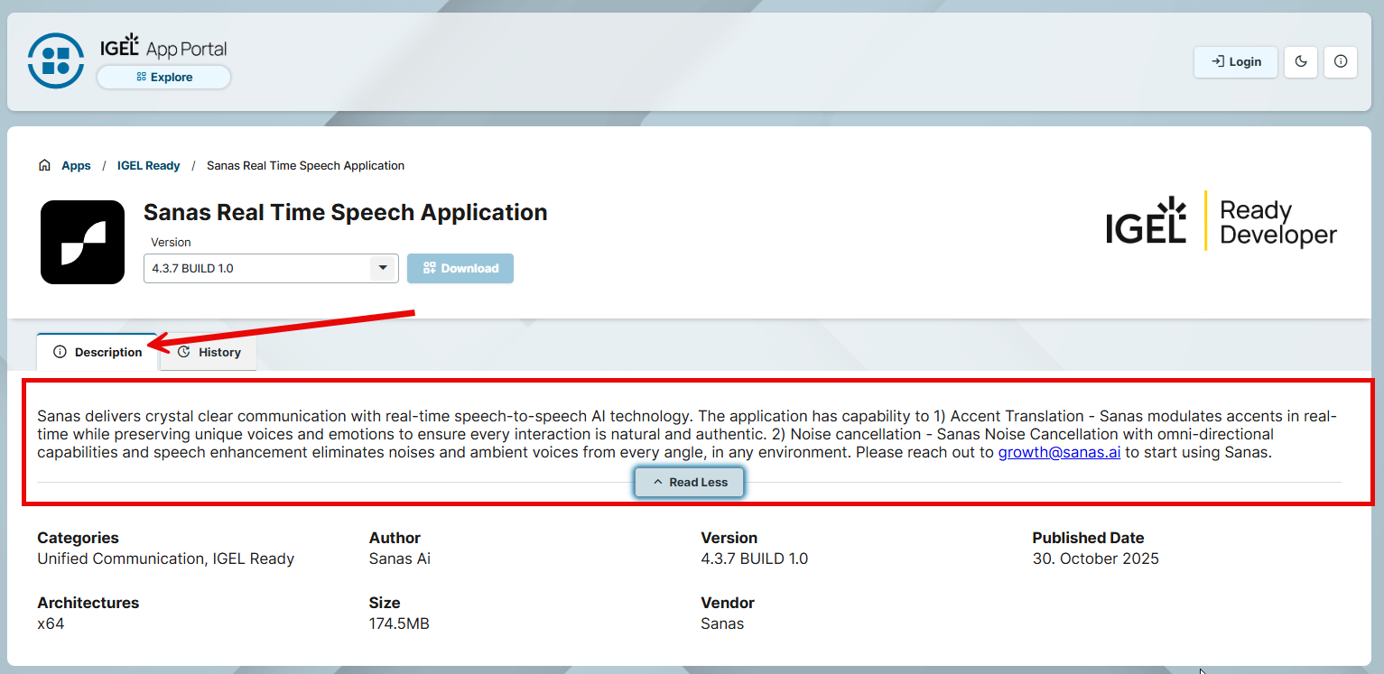Image resolution: width=1384 pixels, height=674 pixels.
Task: Toggle dark mode with the moon icon
Action: (x=1300, y=61)
